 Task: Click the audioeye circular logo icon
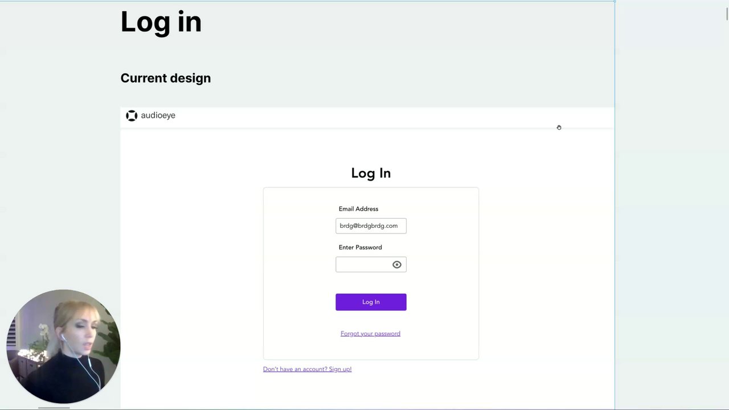click(x=132, y=116)
